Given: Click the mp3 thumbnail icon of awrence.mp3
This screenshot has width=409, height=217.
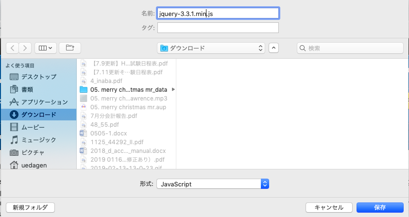Looking at the screenshot, I should pos(84,99).
